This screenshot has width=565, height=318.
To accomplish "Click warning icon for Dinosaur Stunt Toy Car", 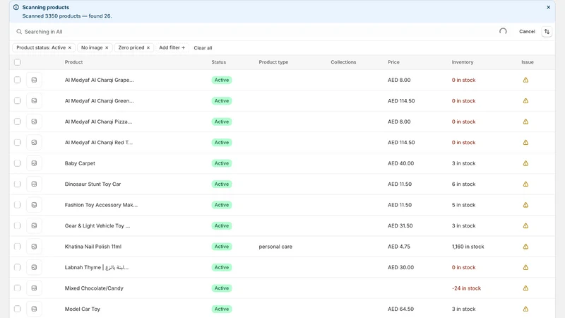I will point(525,184).
